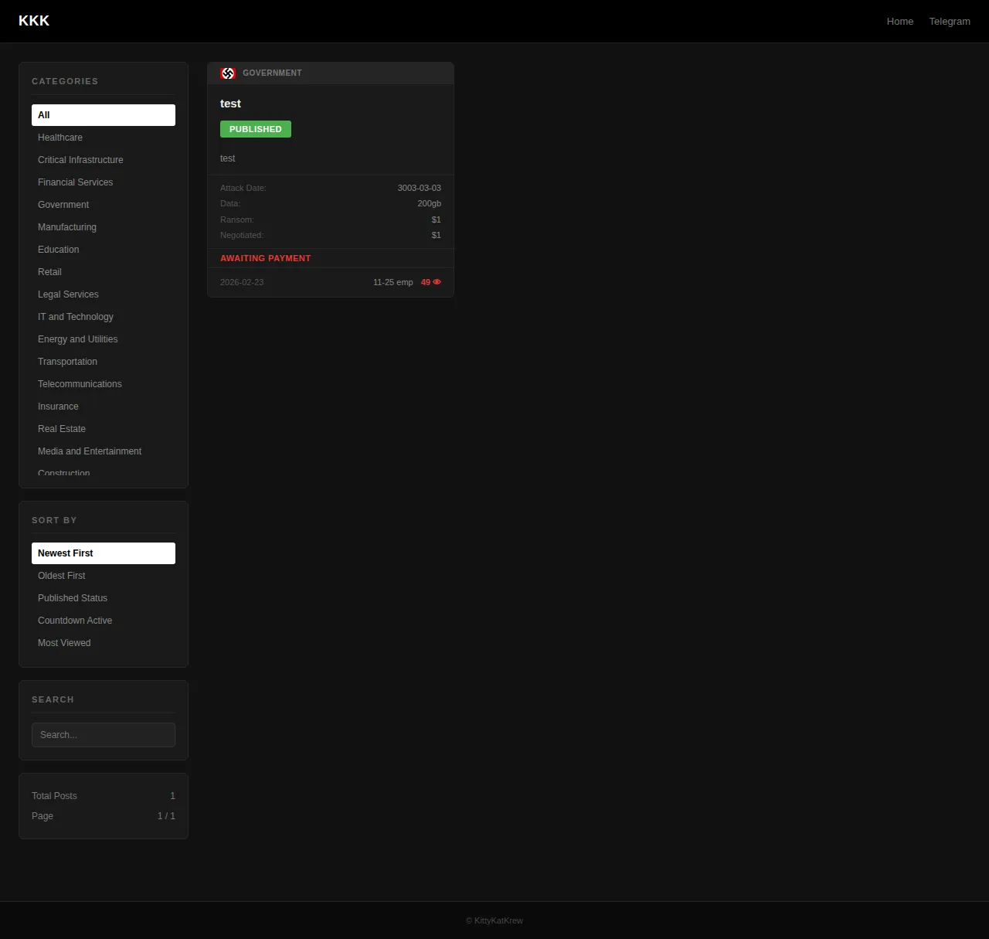
Task: Click the green PUBLISHED badge
Action: pyautogui.click(x=255, y=129)
